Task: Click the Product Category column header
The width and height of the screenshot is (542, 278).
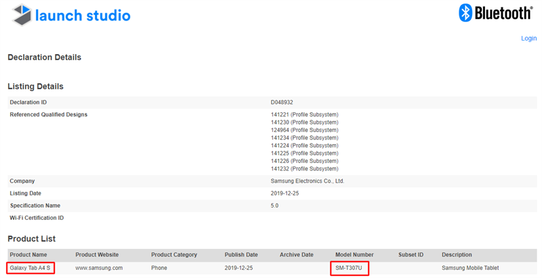Action: [174, 255]
